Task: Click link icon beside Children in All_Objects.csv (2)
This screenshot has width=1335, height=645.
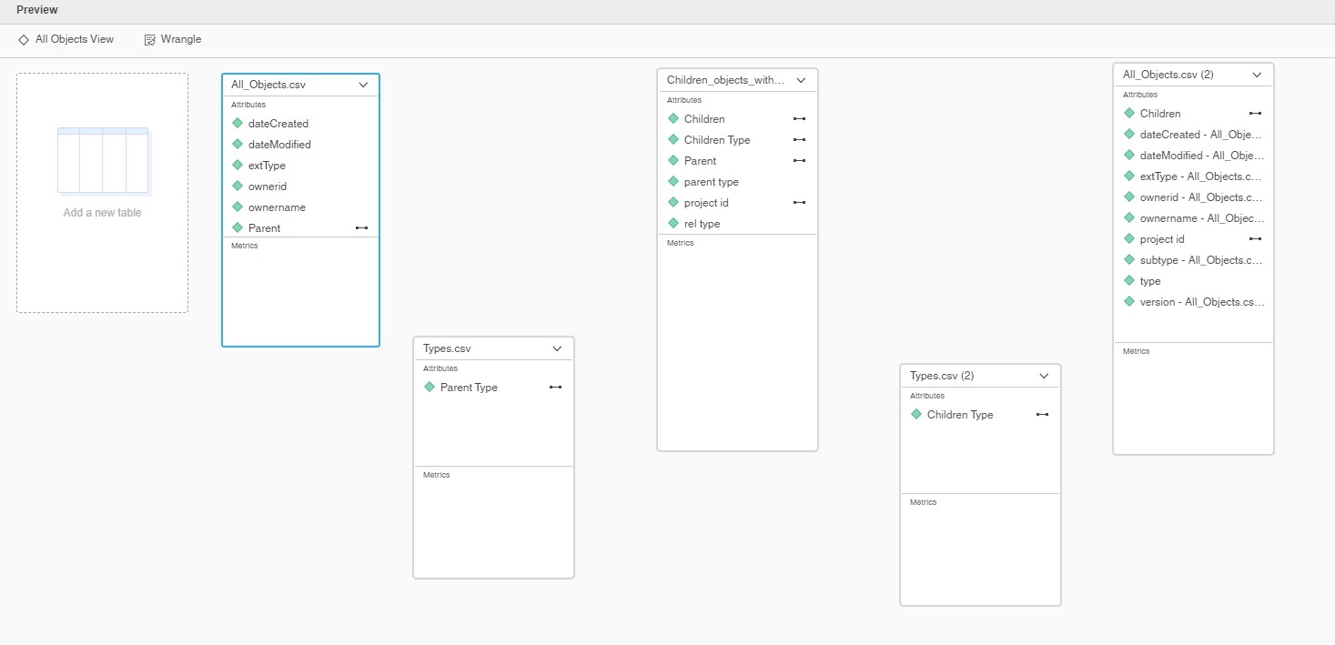Action: click(x=1255, y=114)
